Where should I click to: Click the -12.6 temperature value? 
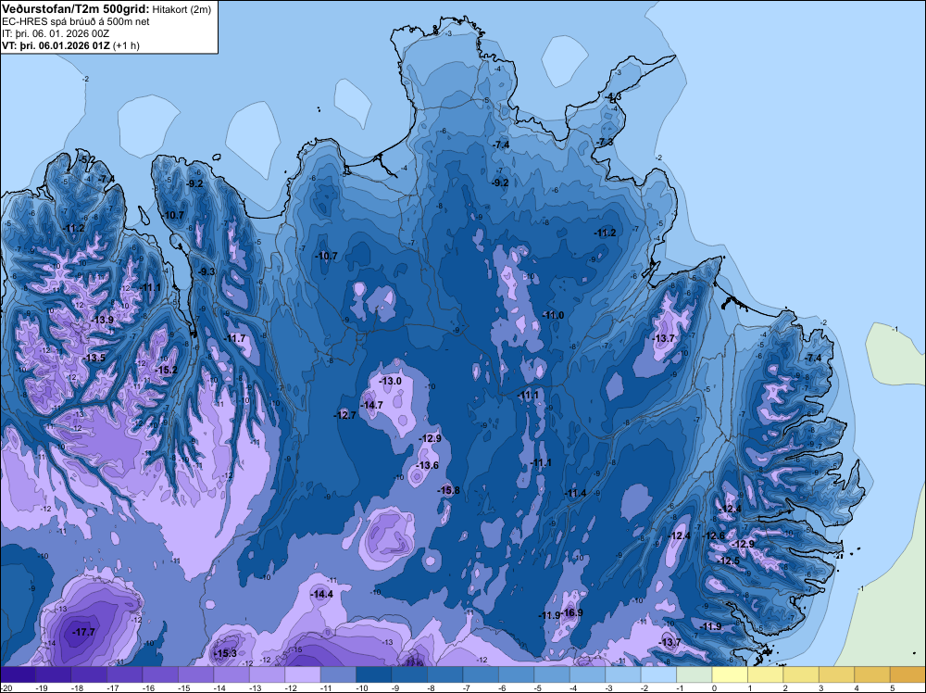click(713, 535)
